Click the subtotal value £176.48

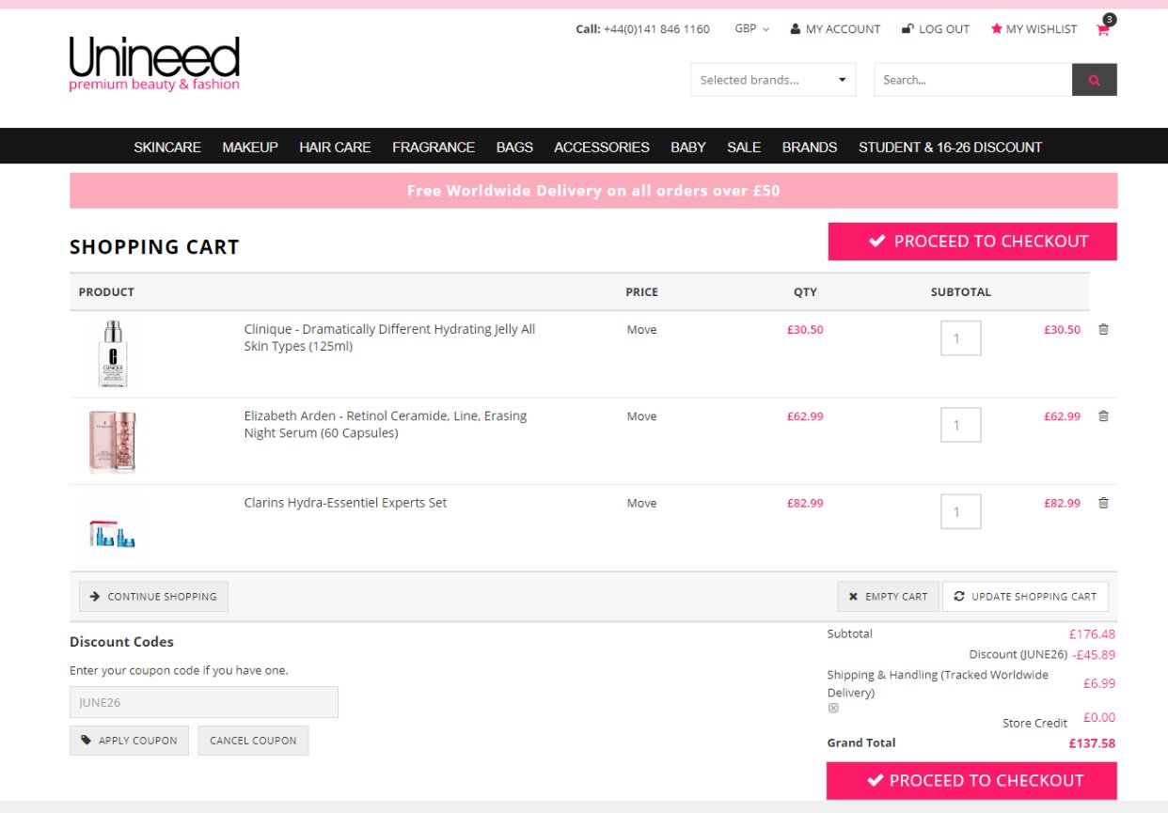[1092, 634]
